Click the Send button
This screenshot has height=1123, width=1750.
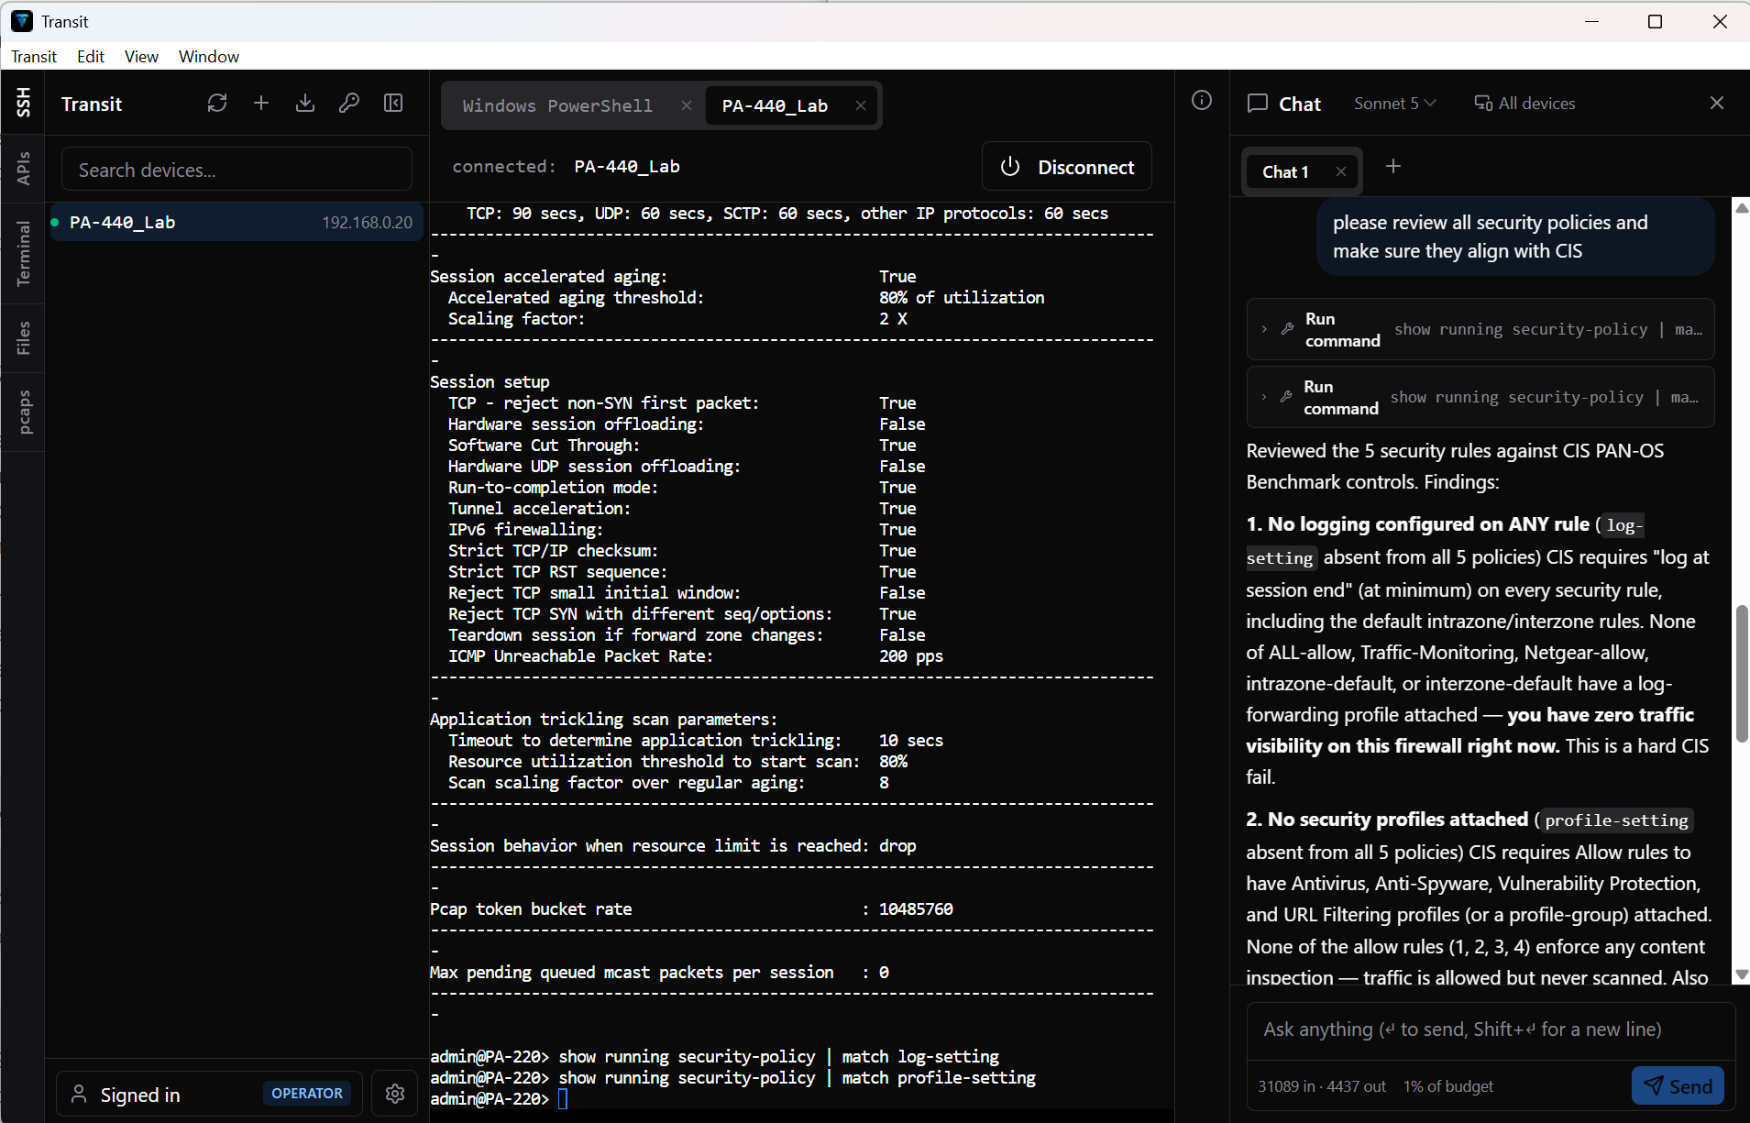point(1678,1085)
